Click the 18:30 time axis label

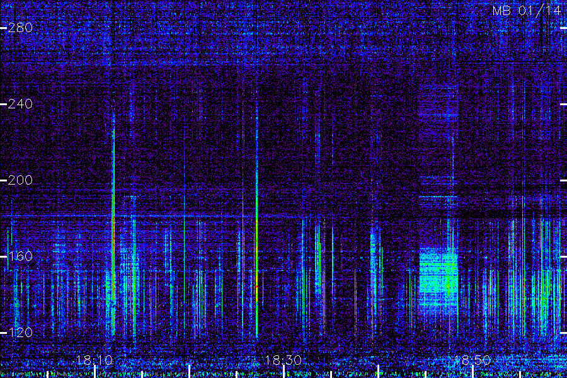283,360
